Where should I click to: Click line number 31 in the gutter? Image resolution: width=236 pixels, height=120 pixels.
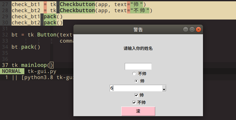pos(5,28)
